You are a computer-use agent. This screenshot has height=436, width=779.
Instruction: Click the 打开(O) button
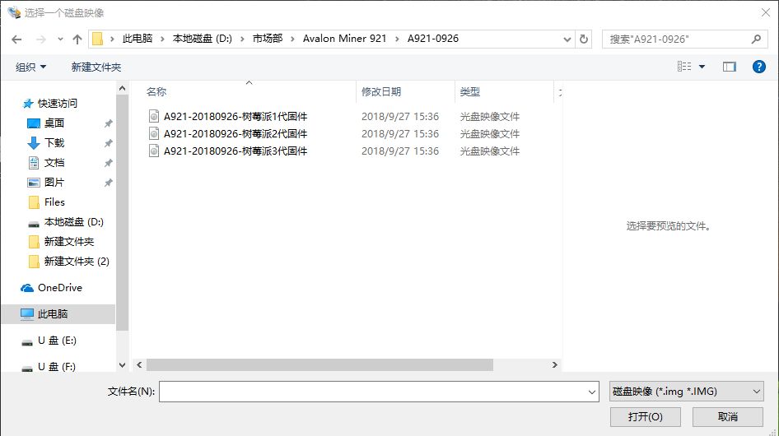(646, 417)
